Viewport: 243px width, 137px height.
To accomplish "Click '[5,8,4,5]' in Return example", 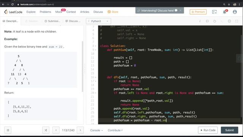I will [20, 111].
